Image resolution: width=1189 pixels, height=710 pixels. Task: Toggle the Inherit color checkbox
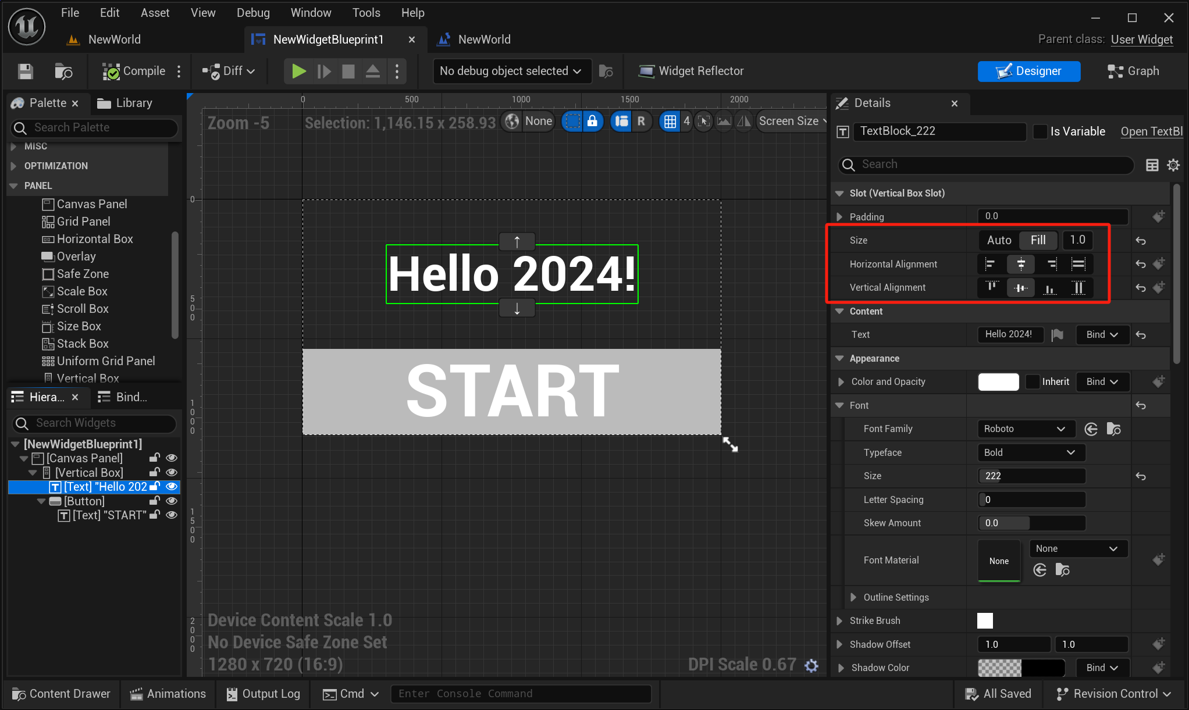pyautogui.click(x=1032, y=381)
